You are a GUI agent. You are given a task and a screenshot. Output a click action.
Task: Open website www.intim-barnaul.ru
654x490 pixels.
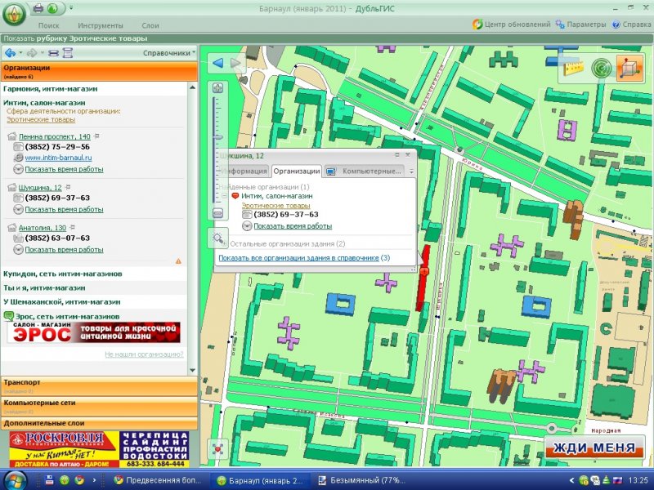point(58,158)
